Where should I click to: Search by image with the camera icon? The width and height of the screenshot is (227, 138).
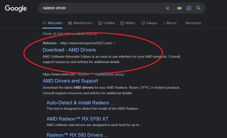point(189,8)
